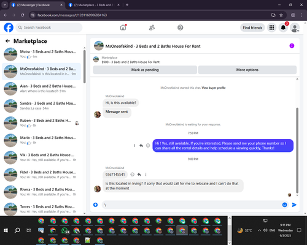The height and width of the screenshot is (245, 307).
Task: Click Mark as pending button
Action: (145, 70)
